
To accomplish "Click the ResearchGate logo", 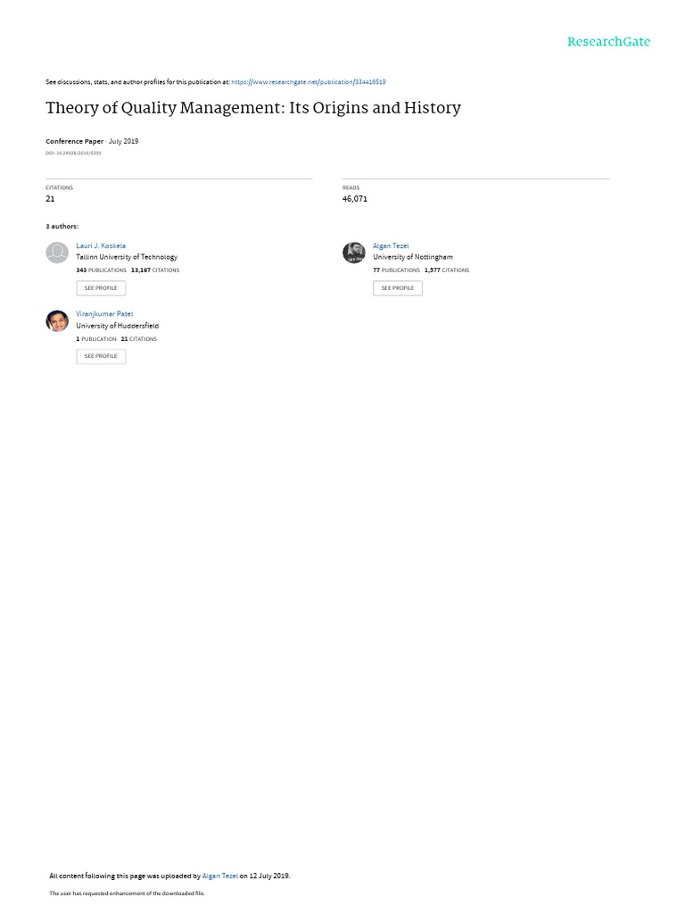I will click(608, 42).
